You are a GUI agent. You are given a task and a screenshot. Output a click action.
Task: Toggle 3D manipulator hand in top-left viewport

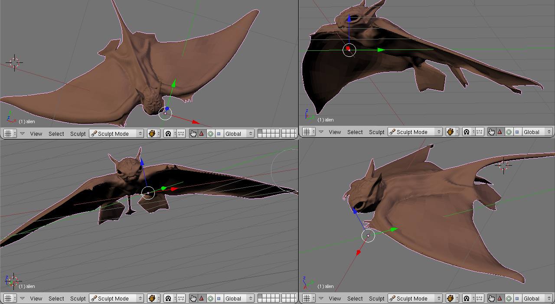193,134
